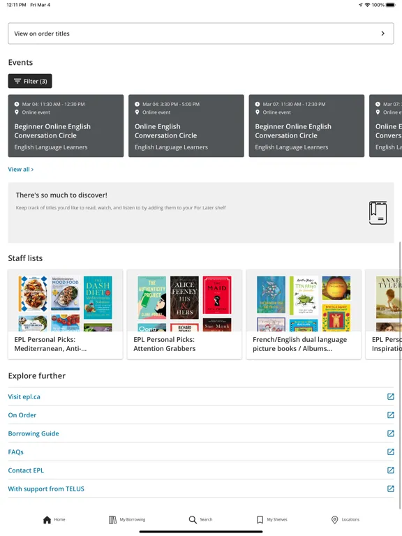Open Locations pin icon
Viewport: 402px width, 536px height.
point(335,519)
